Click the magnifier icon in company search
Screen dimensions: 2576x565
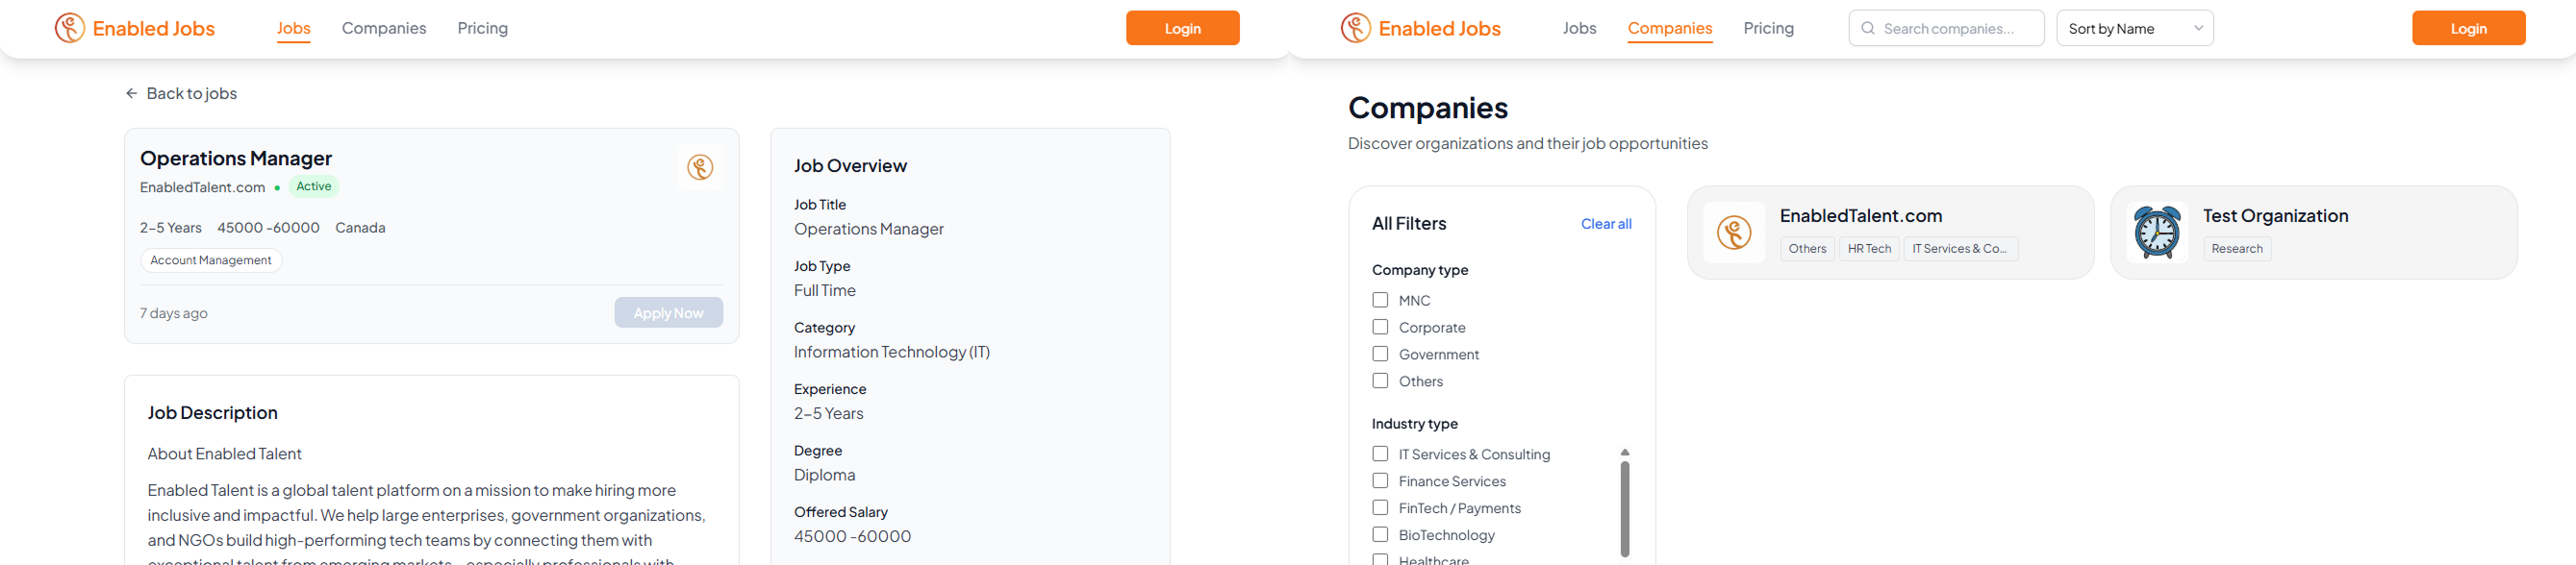[x=1868, y=28]
